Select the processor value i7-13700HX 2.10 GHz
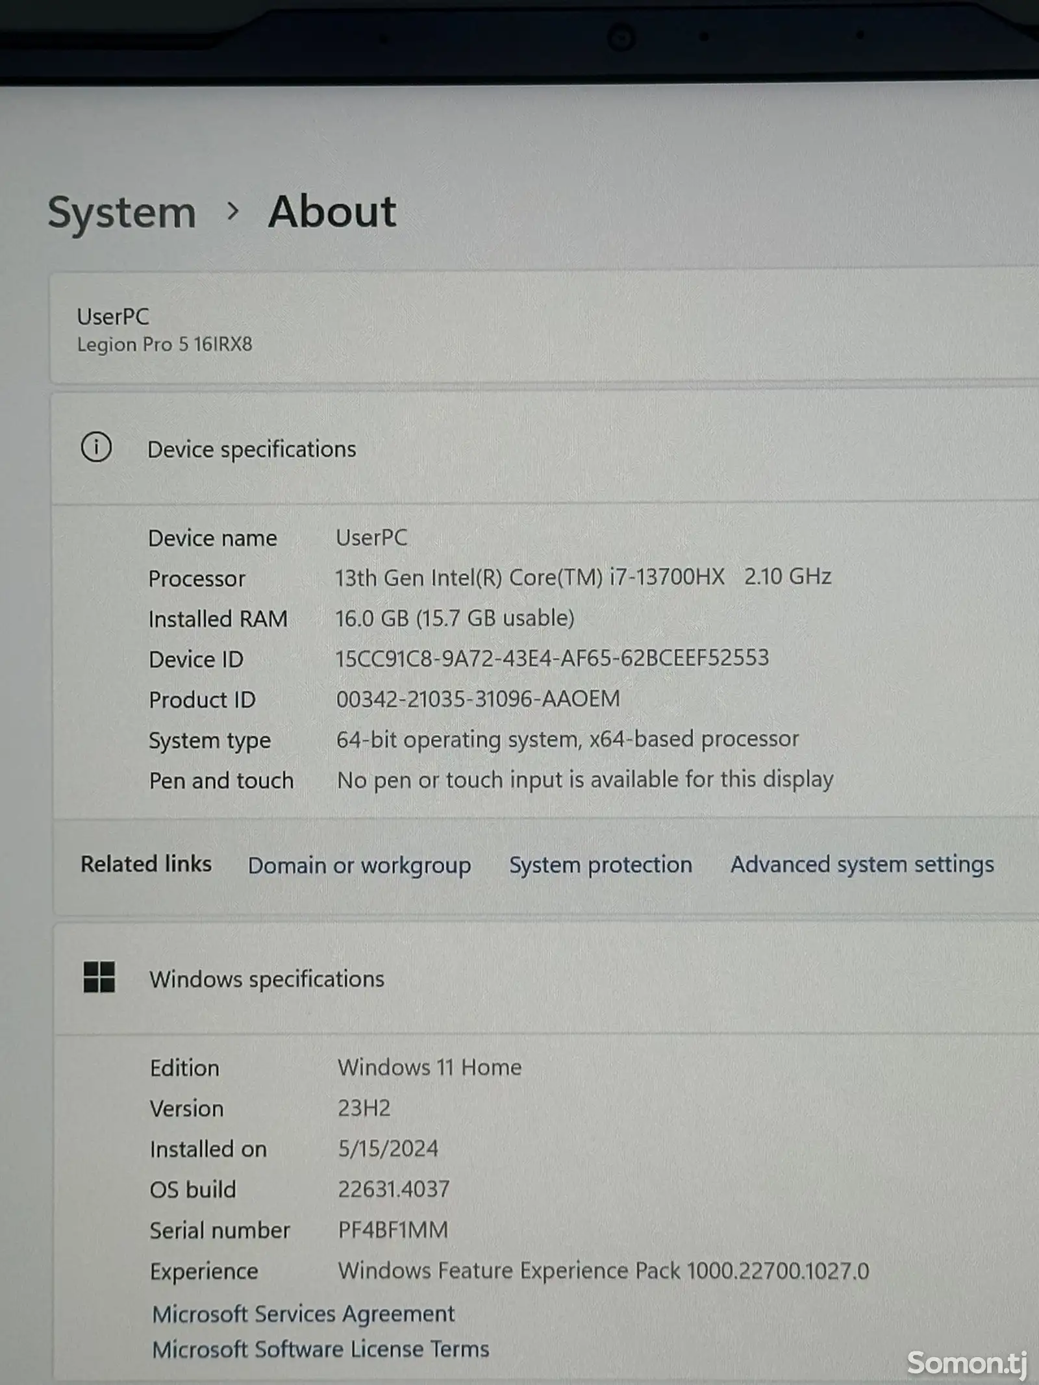This screenshot has width=1039, height=1385. [x=583, y=577]
